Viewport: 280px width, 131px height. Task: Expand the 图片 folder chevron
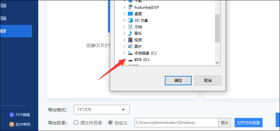pos(124,46)
